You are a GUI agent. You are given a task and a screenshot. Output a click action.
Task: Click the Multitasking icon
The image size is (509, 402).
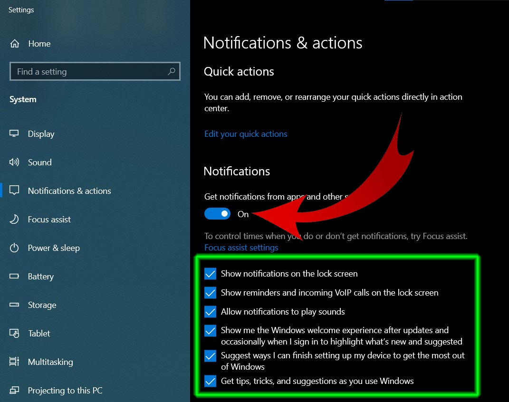point(14,362)
